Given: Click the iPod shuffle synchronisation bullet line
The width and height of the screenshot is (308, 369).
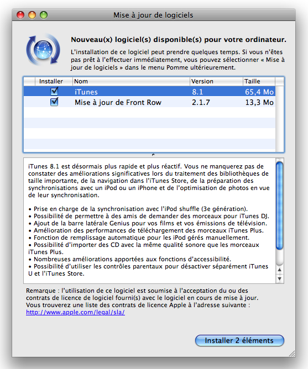Looking at the screenshot, I should coord(138,209).
